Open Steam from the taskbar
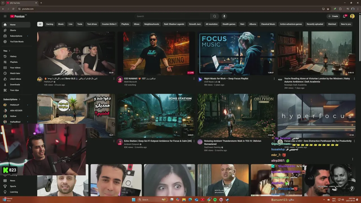The image size is (361, 203). pos(227,200)
